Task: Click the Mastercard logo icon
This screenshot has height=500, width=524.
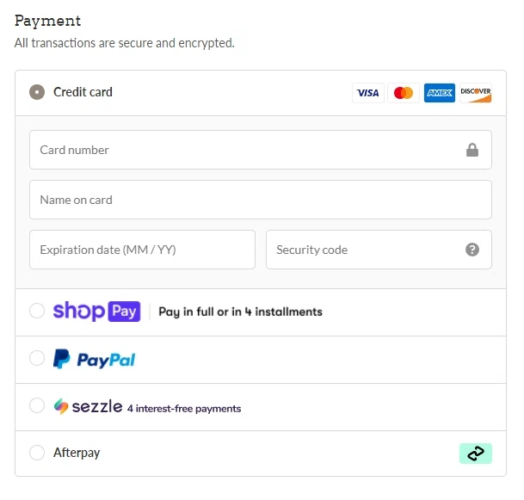Action: click(404, 93)
